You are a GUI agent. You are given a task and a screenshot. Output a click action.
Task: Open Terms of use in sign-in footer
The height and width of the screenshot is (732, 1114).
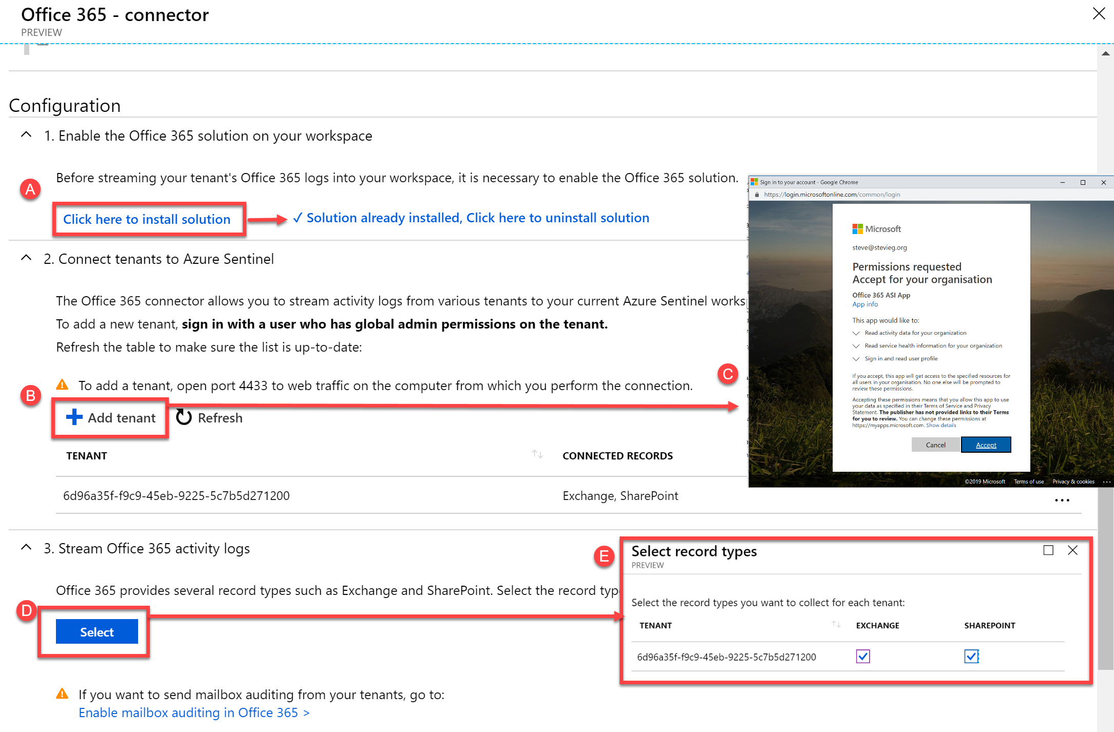1029,481
